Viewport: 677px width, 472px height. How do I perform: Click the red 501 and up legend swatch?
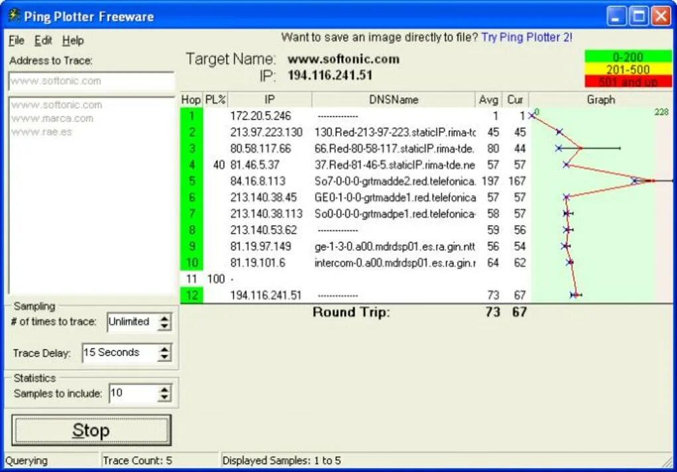(628, 82)
